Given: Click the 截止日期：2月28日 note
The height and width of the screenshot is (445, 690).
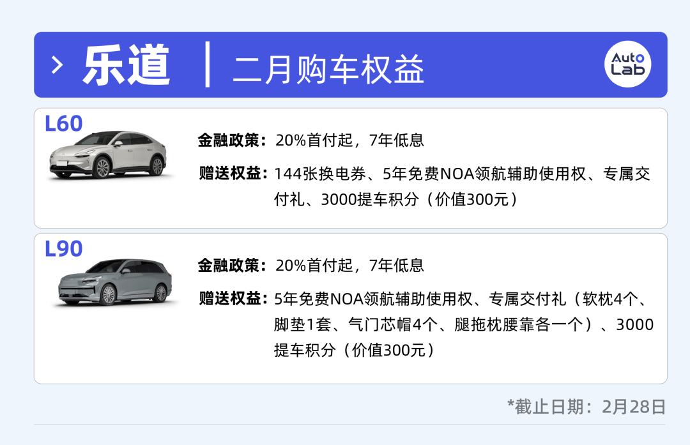Looking at the screenshot, I should pos(586,407).
